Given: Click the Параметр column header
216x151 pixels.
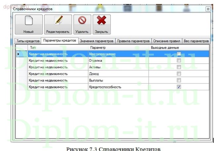Looking at the screenshot, I should pos(118,48).
